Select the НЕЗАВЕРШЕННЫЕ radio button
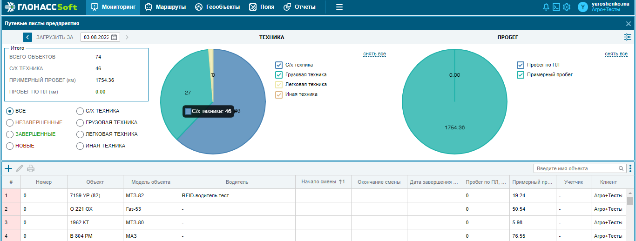Screen dimensions: 636x241 [10, 123]
